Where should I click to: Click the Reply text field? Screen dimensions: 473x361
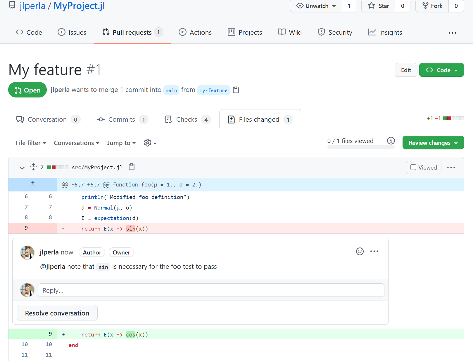[211, 290]
